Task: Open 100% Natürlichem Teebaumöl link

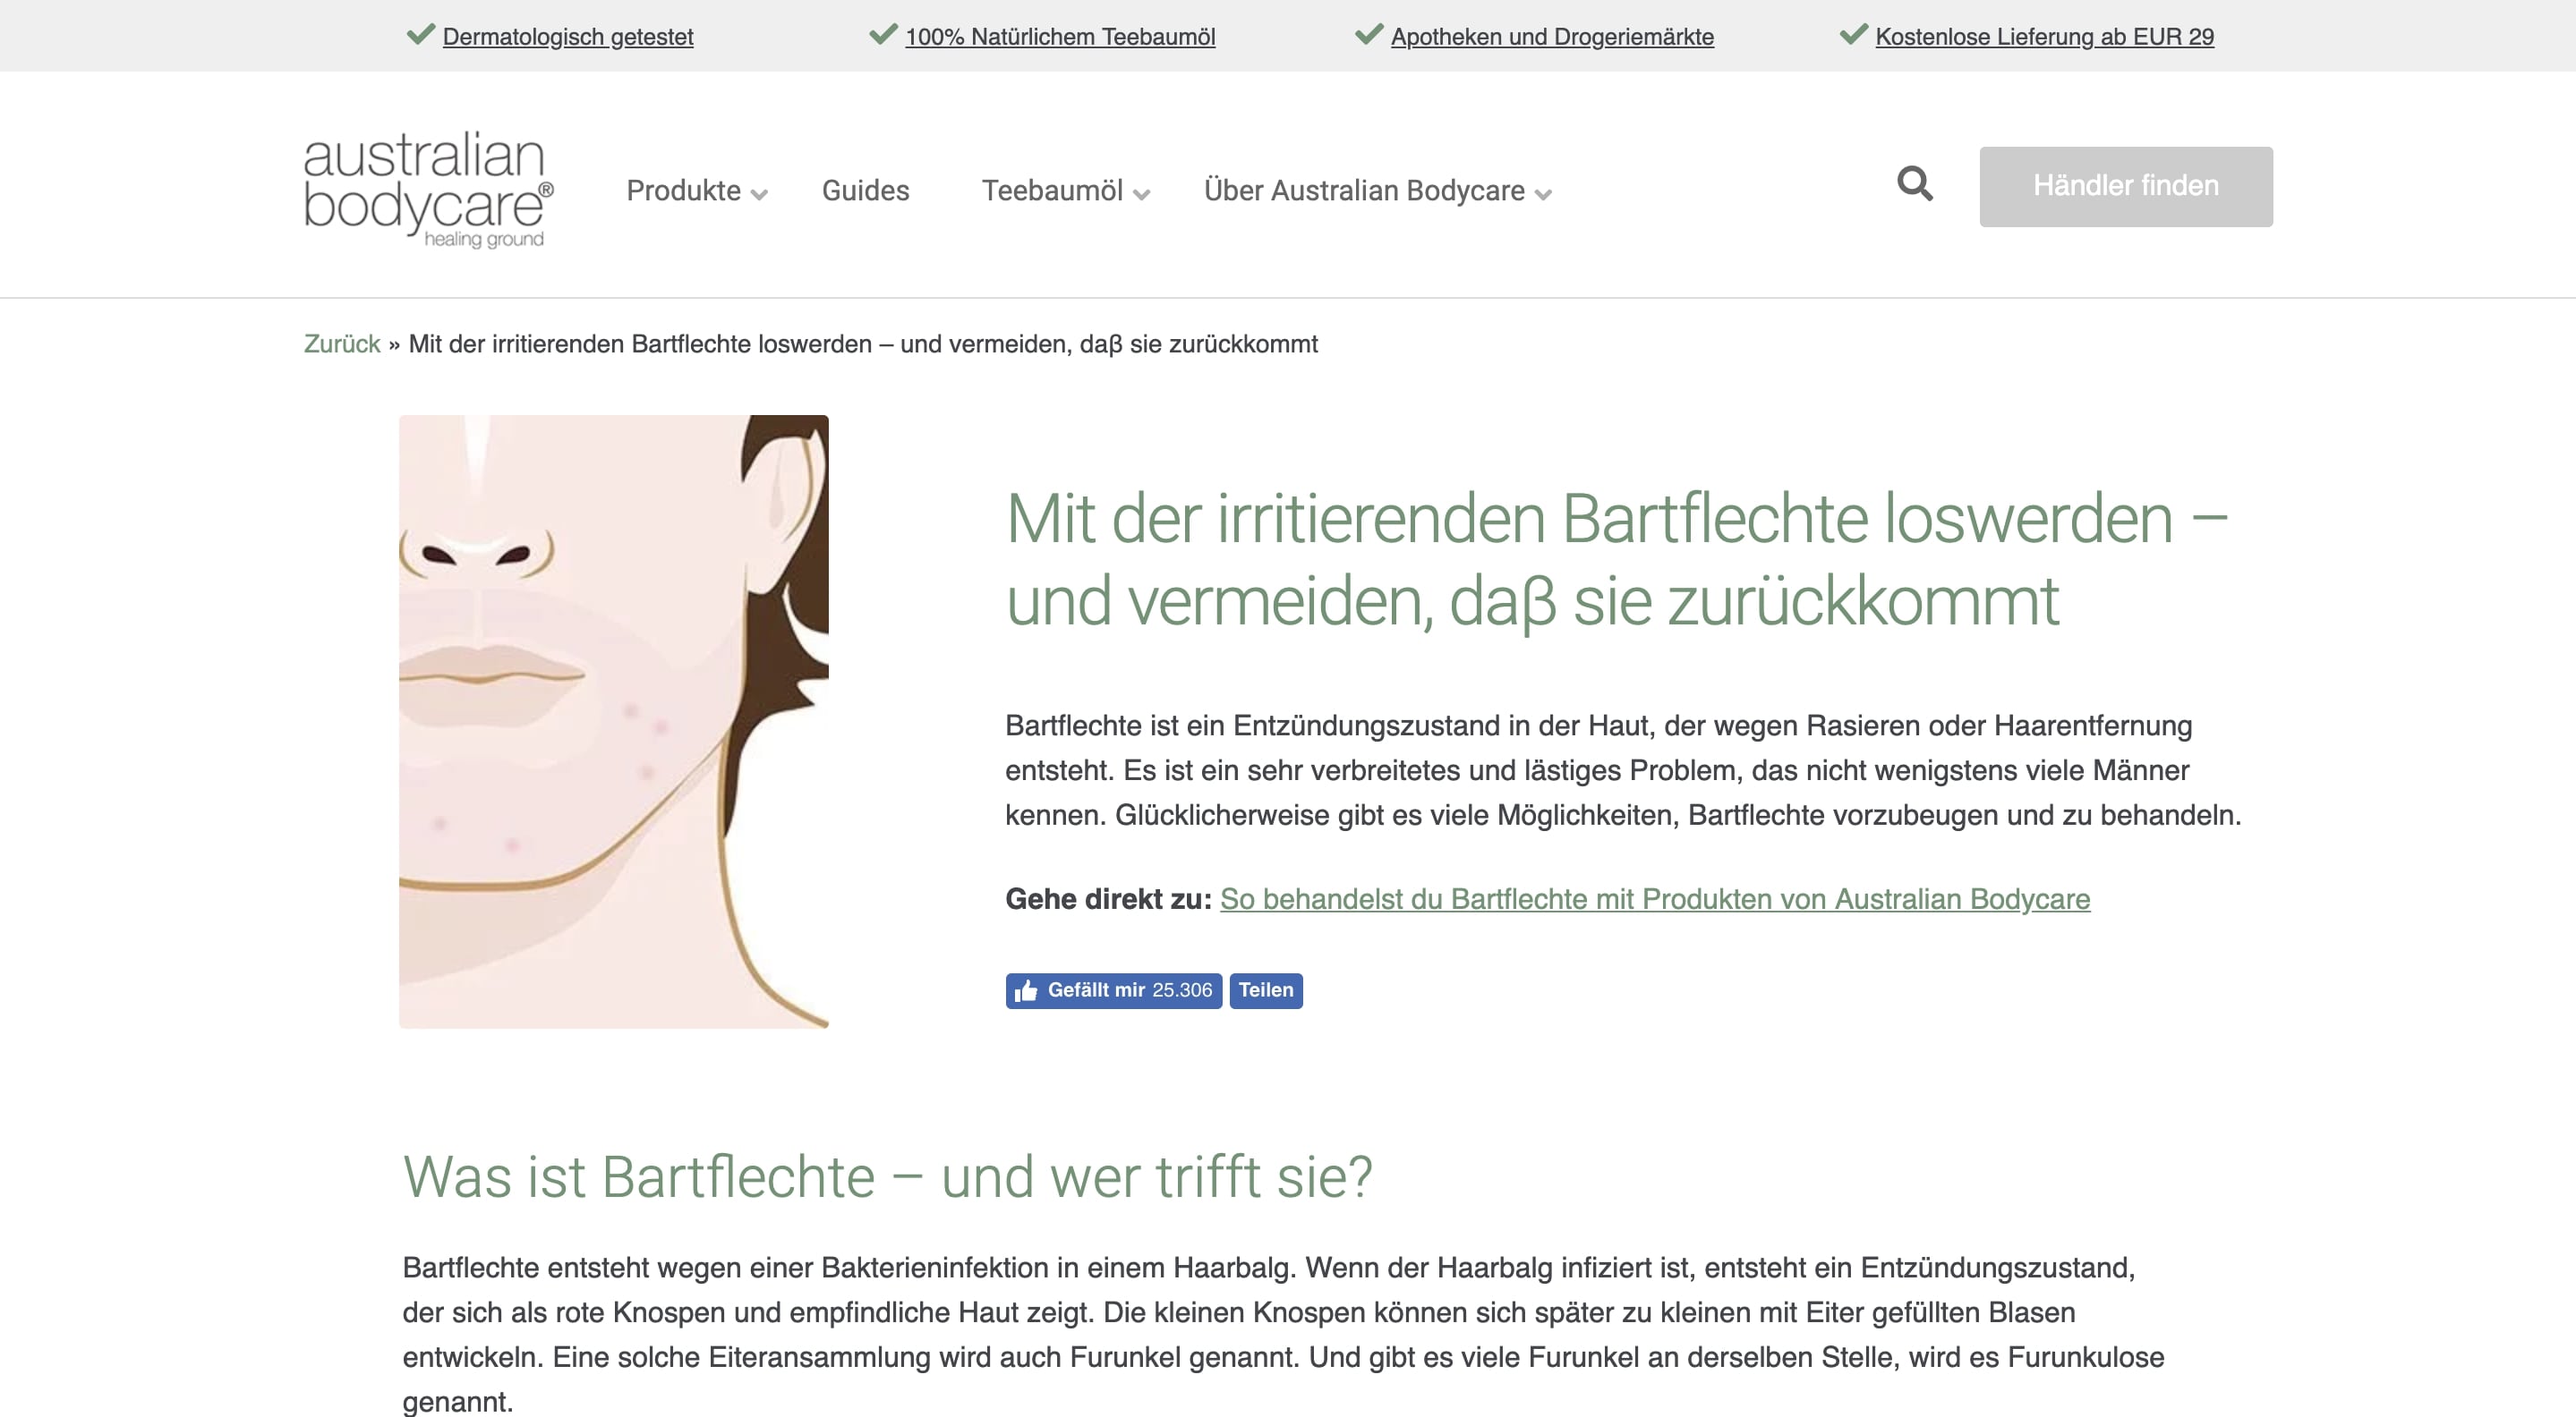Action: [1060, 37]
